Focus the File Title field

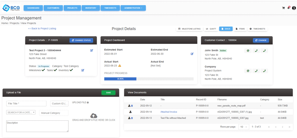click(26, 104)
